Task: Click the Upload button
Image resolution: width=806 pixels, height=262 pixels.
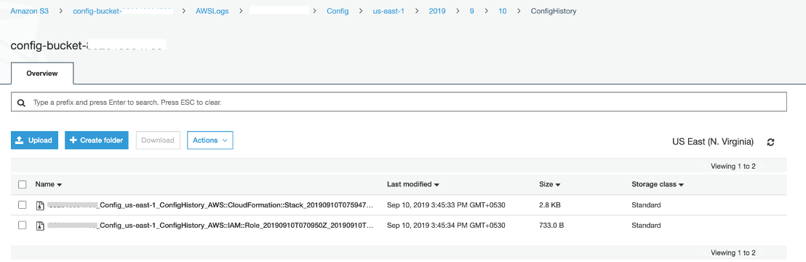Action: [34, 140]
